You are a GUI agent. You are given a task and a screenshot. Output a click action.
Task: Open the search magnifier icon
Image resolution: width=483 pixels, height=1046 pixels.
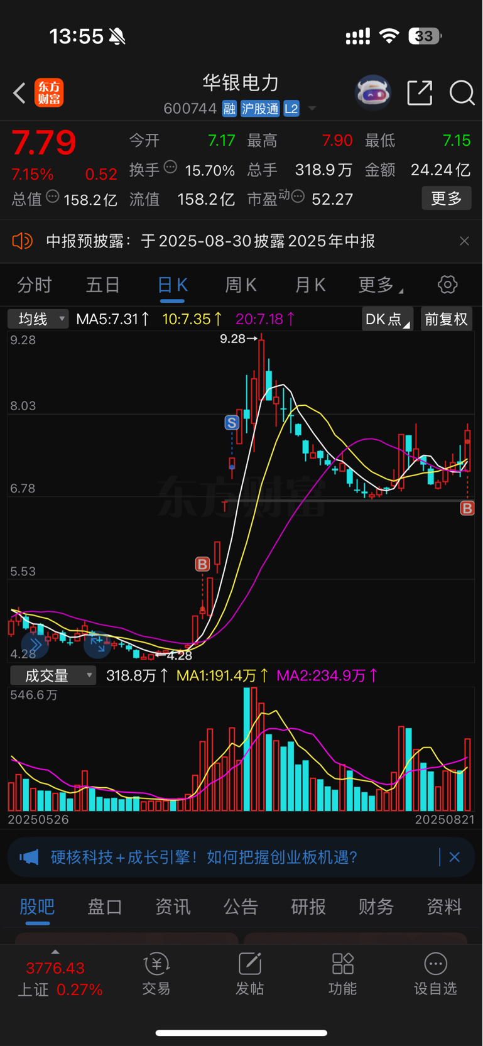pos(462,93)
